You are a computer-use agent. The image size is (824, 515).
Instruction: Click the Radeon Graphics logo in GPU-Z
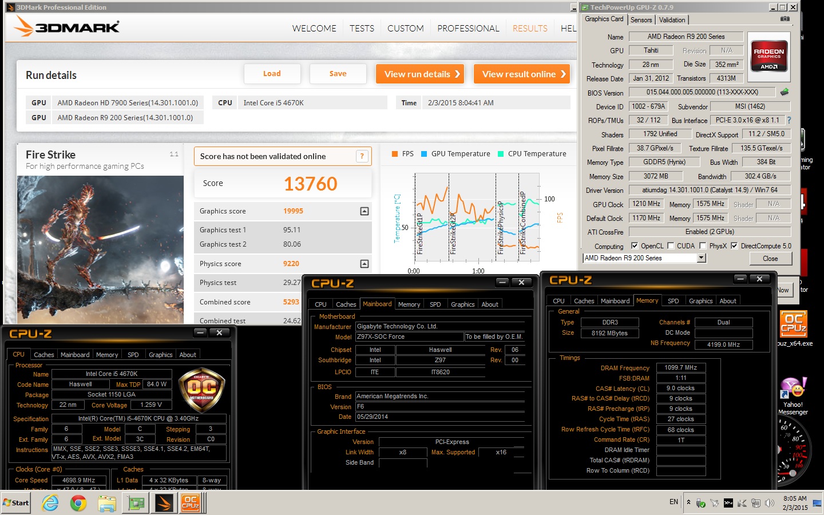(768, 56)
